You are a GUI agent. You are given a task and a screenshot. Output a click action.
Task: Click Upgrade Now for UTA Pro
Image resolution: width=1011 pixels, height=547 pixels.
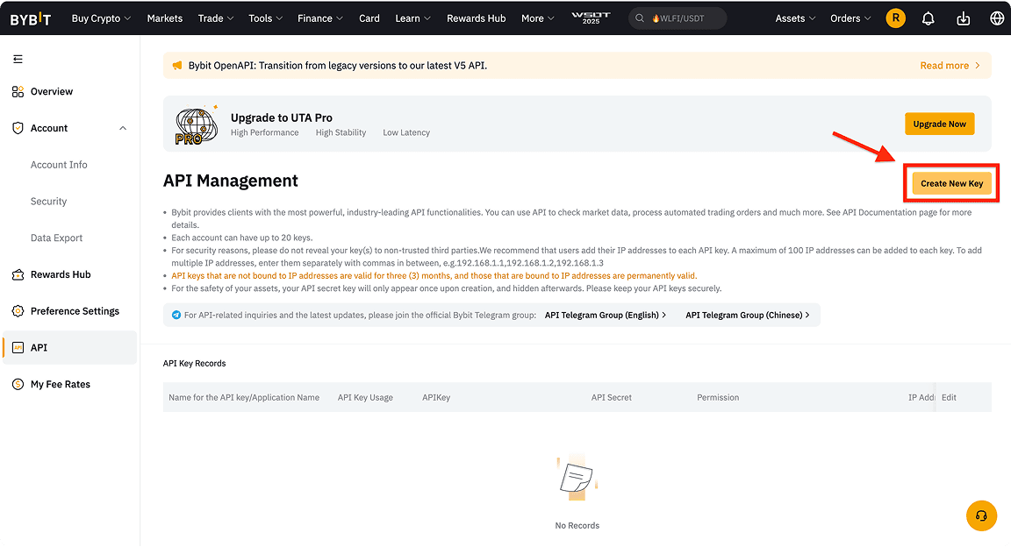coord(939,124)
